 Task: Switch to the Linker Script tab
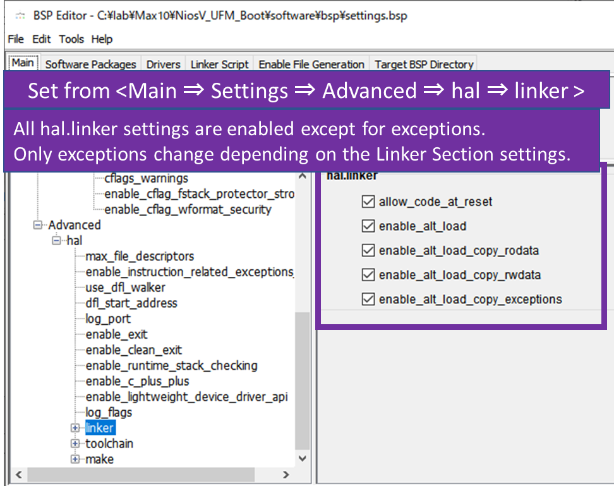[x=220, y=64]
